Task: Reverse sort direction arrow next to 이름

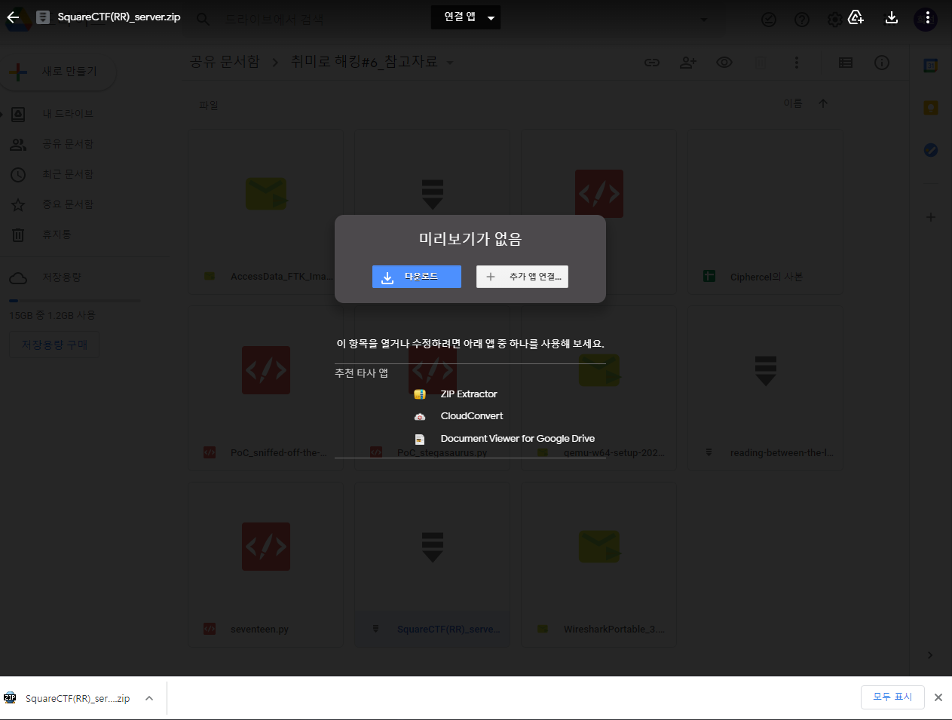Action: [823, 103]
